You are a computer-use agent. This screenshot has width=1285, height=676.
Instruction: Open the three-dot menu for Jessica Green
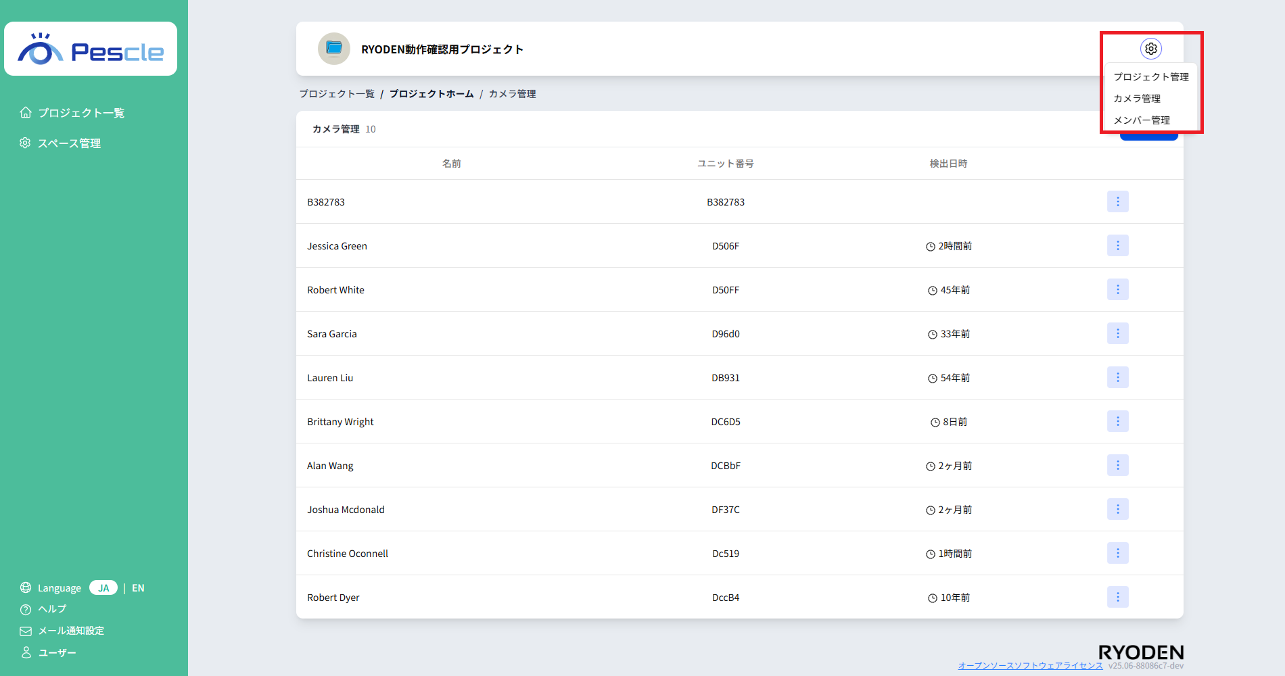point(1117,245)
